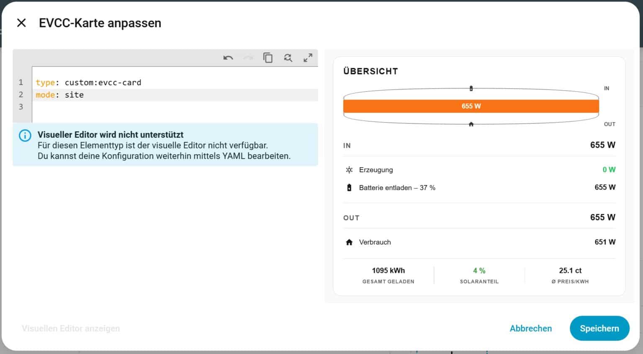The image size is (643, 354).
Task: Click the EVCC-Karte anpassen dialog title
Action: click(100, 23)
